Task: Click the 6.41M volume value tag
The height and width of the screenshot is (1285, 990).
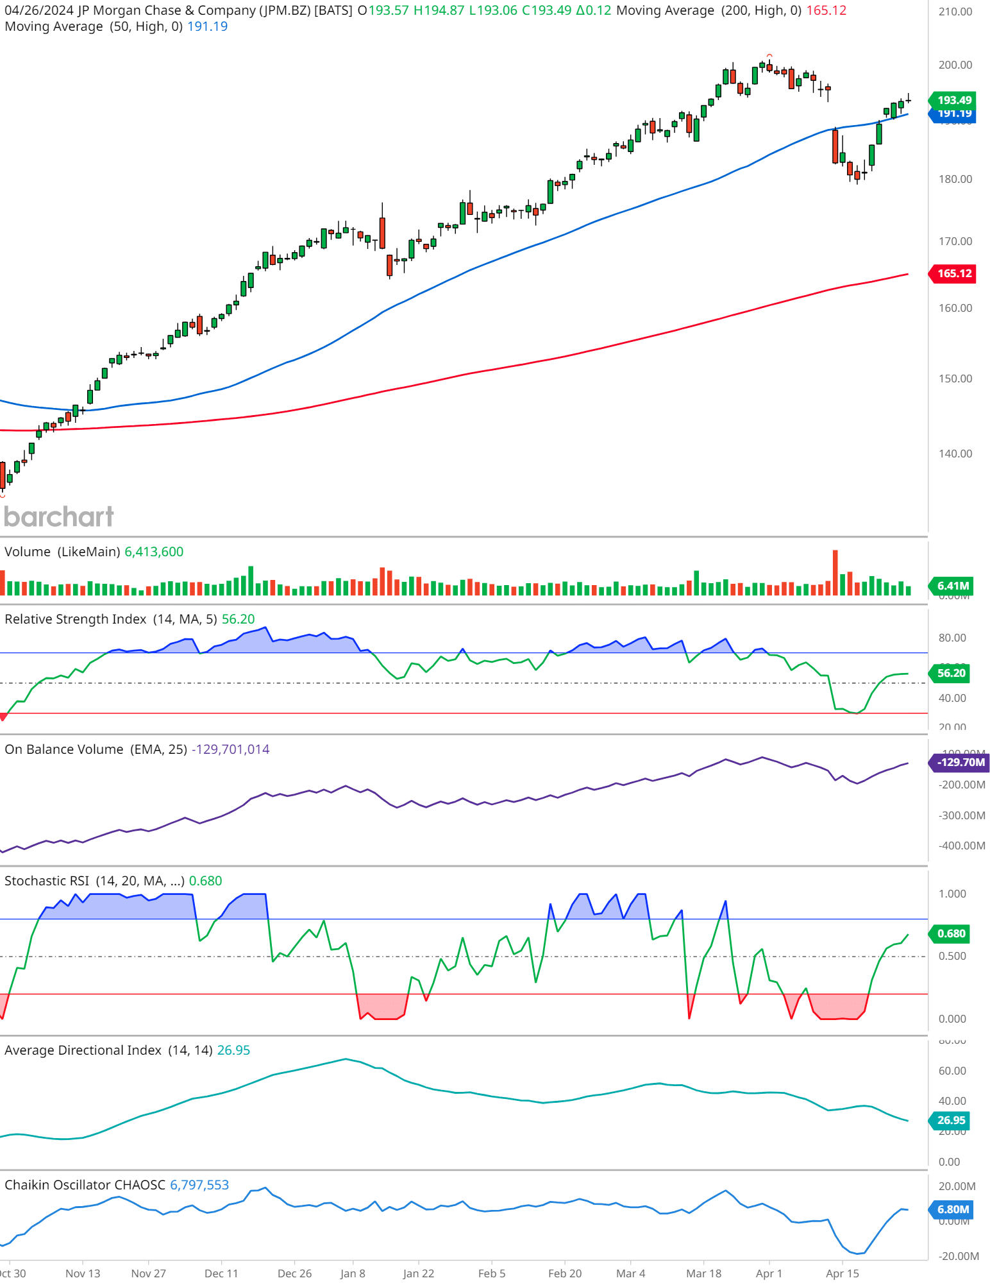Action: point(952,586)
